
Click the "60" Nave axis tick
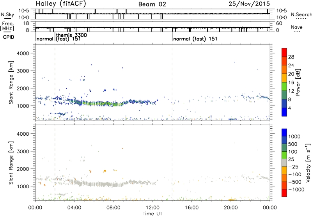click(x=279, y=23)
